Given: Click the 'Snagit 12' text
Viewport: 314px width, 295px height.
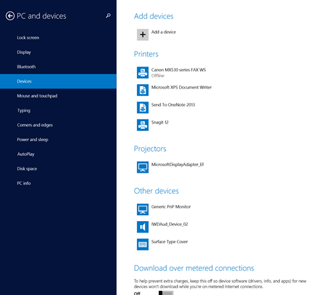Looking at the screenshot, I should 160,122.
